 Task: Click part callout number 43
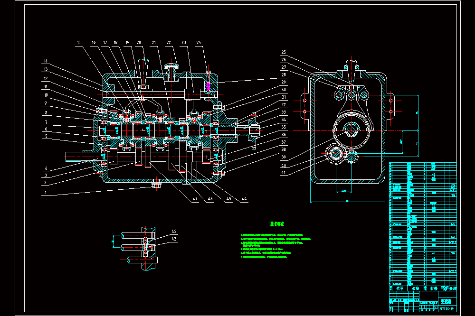click(174, 239)
